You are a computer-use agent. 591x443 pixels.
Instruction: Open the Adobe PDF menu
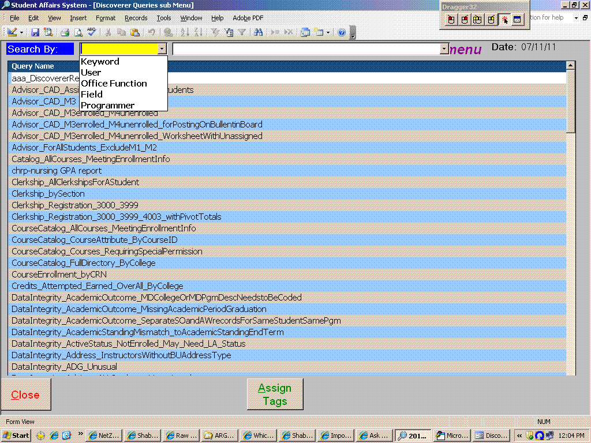[248, 18]
